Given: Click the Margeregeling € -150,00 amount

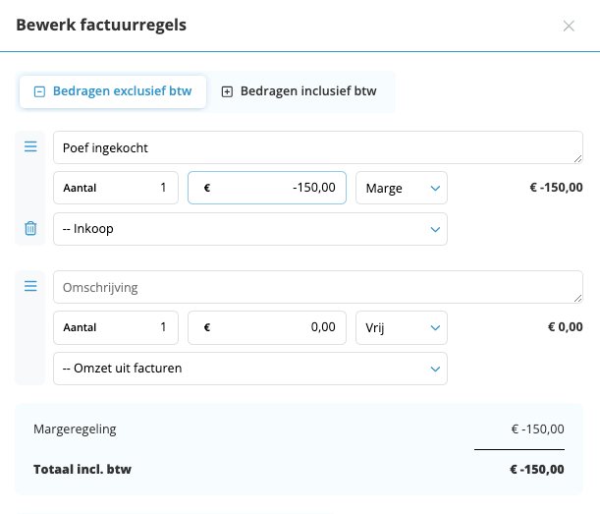Looking at the screenshot, I should pos(537,429).
